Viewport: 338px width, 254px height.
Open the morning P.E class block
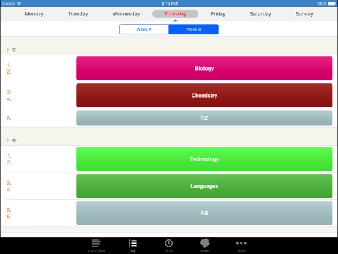tap(205, 118)
